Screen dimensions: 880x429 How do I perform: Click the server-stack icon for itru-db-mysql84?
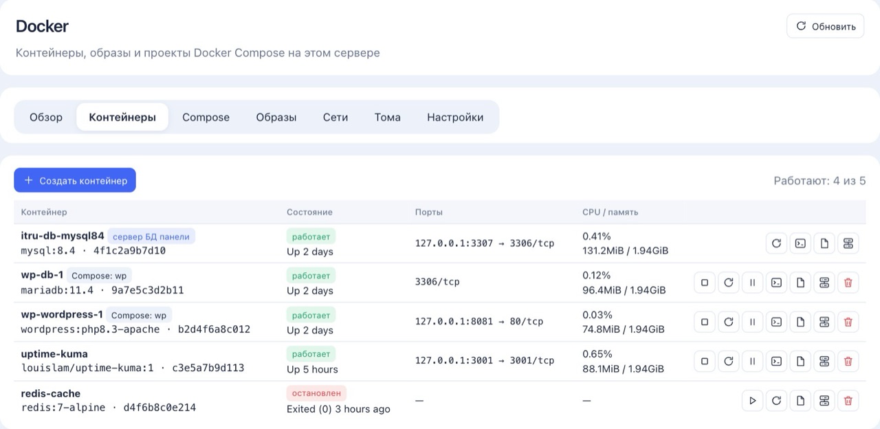coord(848,243)
